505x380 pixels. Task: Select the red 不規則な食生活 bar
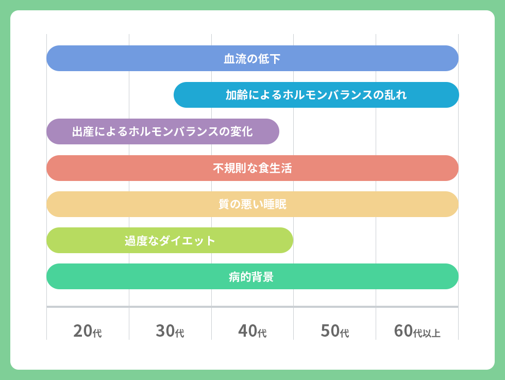coord(252,168)
